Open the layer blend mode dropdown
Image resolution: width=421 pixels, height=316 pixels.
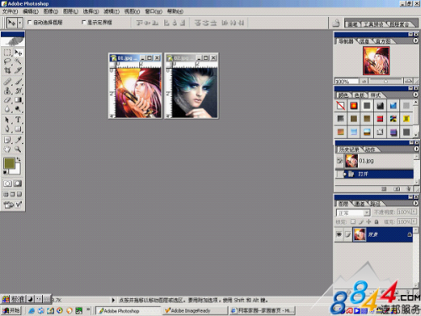(353, 212)
